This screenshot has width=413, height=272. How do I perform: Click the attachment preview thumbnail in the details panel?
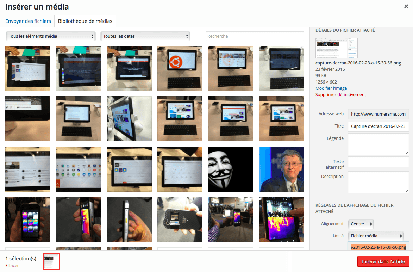pyautogui.click(x=337, y=48)
